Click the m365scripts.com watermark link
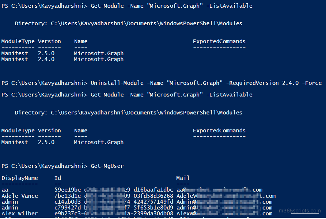This screenshot has height=219, width=326. (x=300, y=211)
